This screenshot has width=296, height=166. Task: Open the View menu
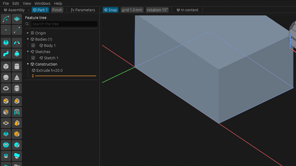(27, 3)
